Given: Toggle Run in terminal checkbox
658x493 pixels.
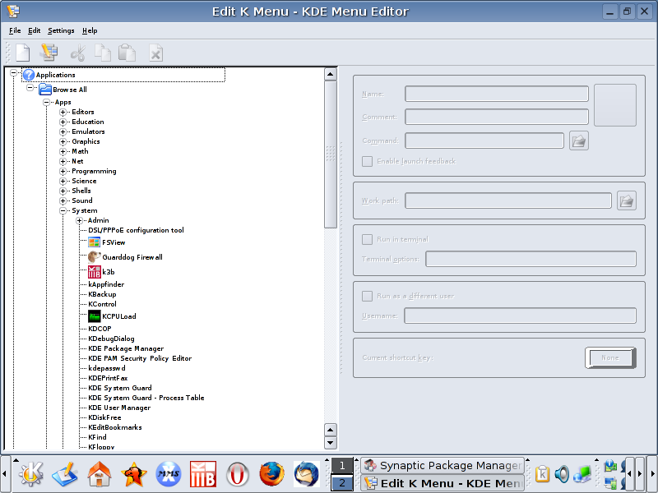Looking at the screenshot, I should point(368,239).
